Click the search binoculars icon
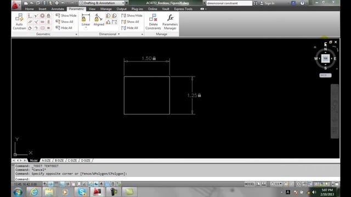 click(256, 3)
